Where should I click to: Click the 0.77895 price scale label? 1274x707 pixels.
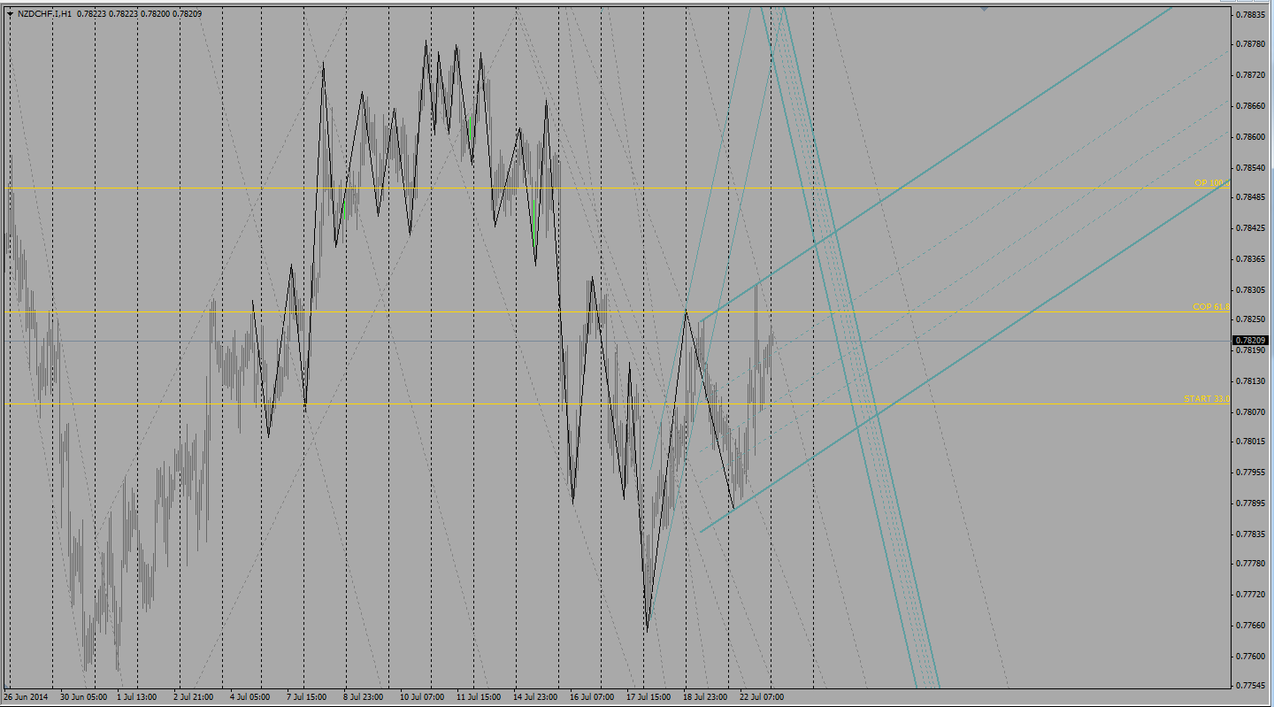coord(1250,503)
